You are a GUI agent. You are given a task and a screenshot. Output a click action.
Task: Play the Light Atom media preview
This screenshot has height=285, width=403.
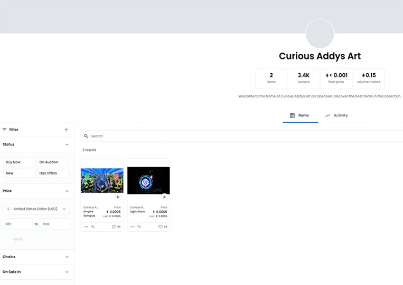[x=164, y=197]
